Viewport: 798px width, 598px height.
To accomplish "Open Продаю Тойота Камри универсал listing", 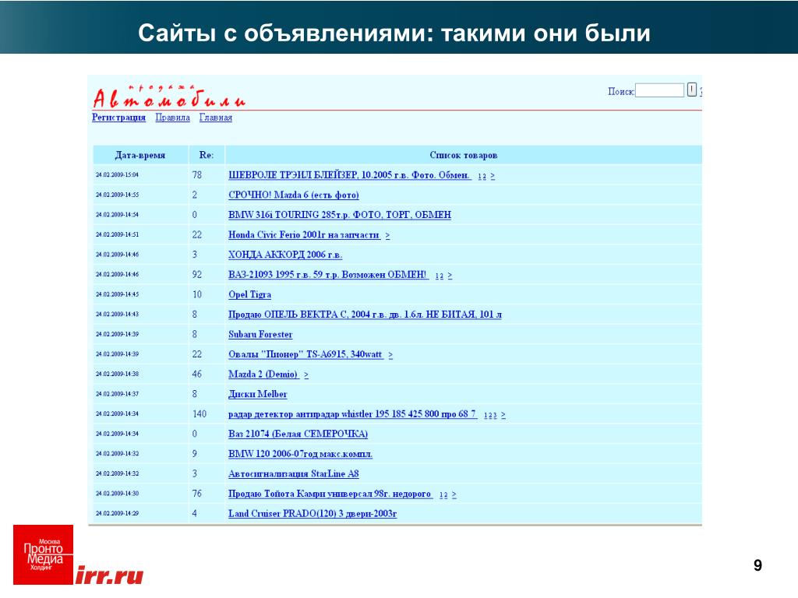I will [330, 494].
